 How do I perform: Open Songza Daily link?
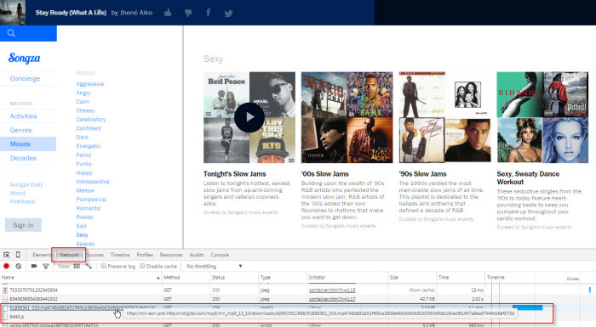tap(26, 185)
